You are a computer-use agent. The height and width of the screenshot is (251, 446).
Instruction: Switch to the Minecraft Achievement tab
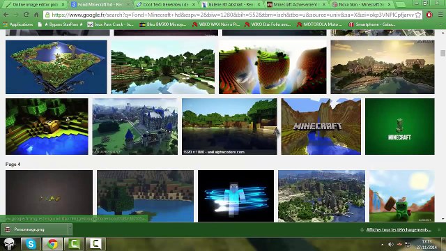tap(295, 5)
